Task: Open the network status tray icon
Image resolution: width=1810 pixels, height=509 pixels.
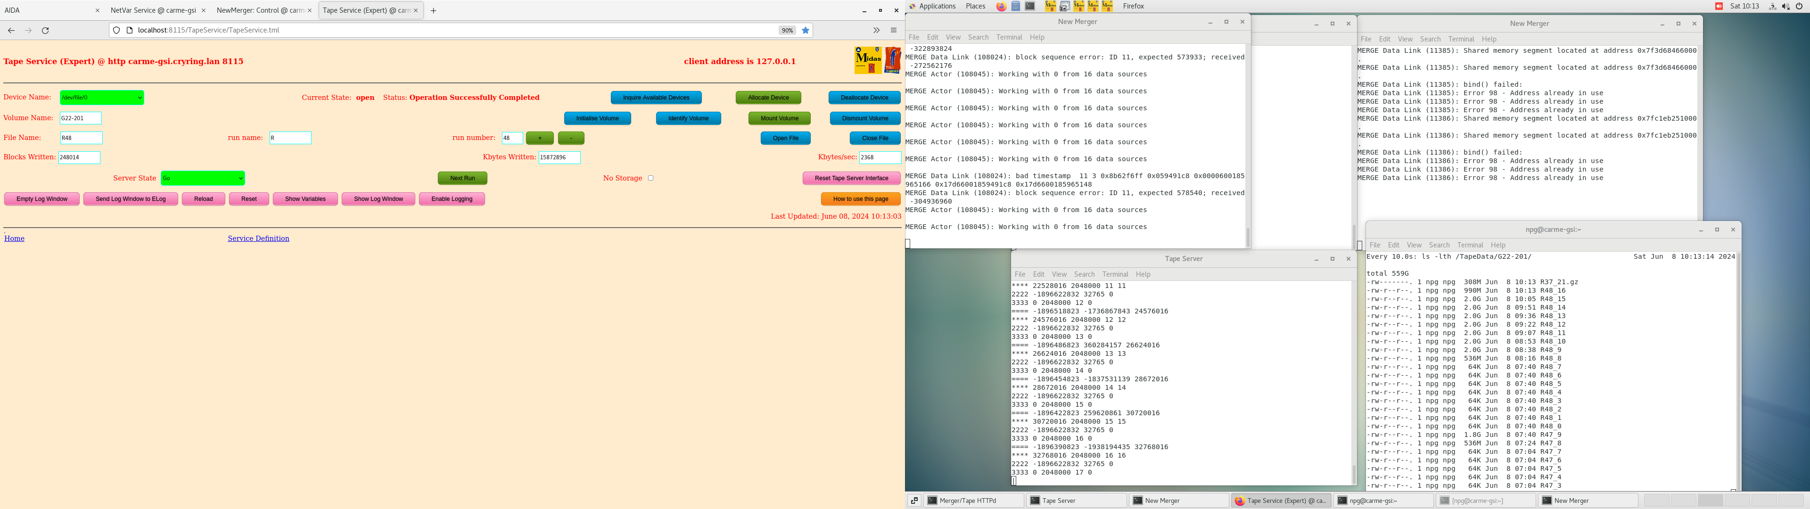Action: click(x=1772, y=6)
